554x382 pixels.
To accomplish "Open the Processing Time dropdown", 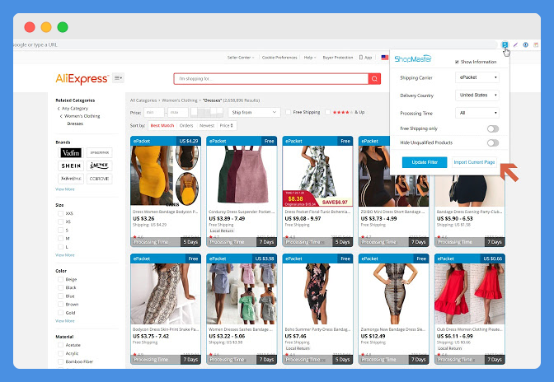I will pos(477,113).
